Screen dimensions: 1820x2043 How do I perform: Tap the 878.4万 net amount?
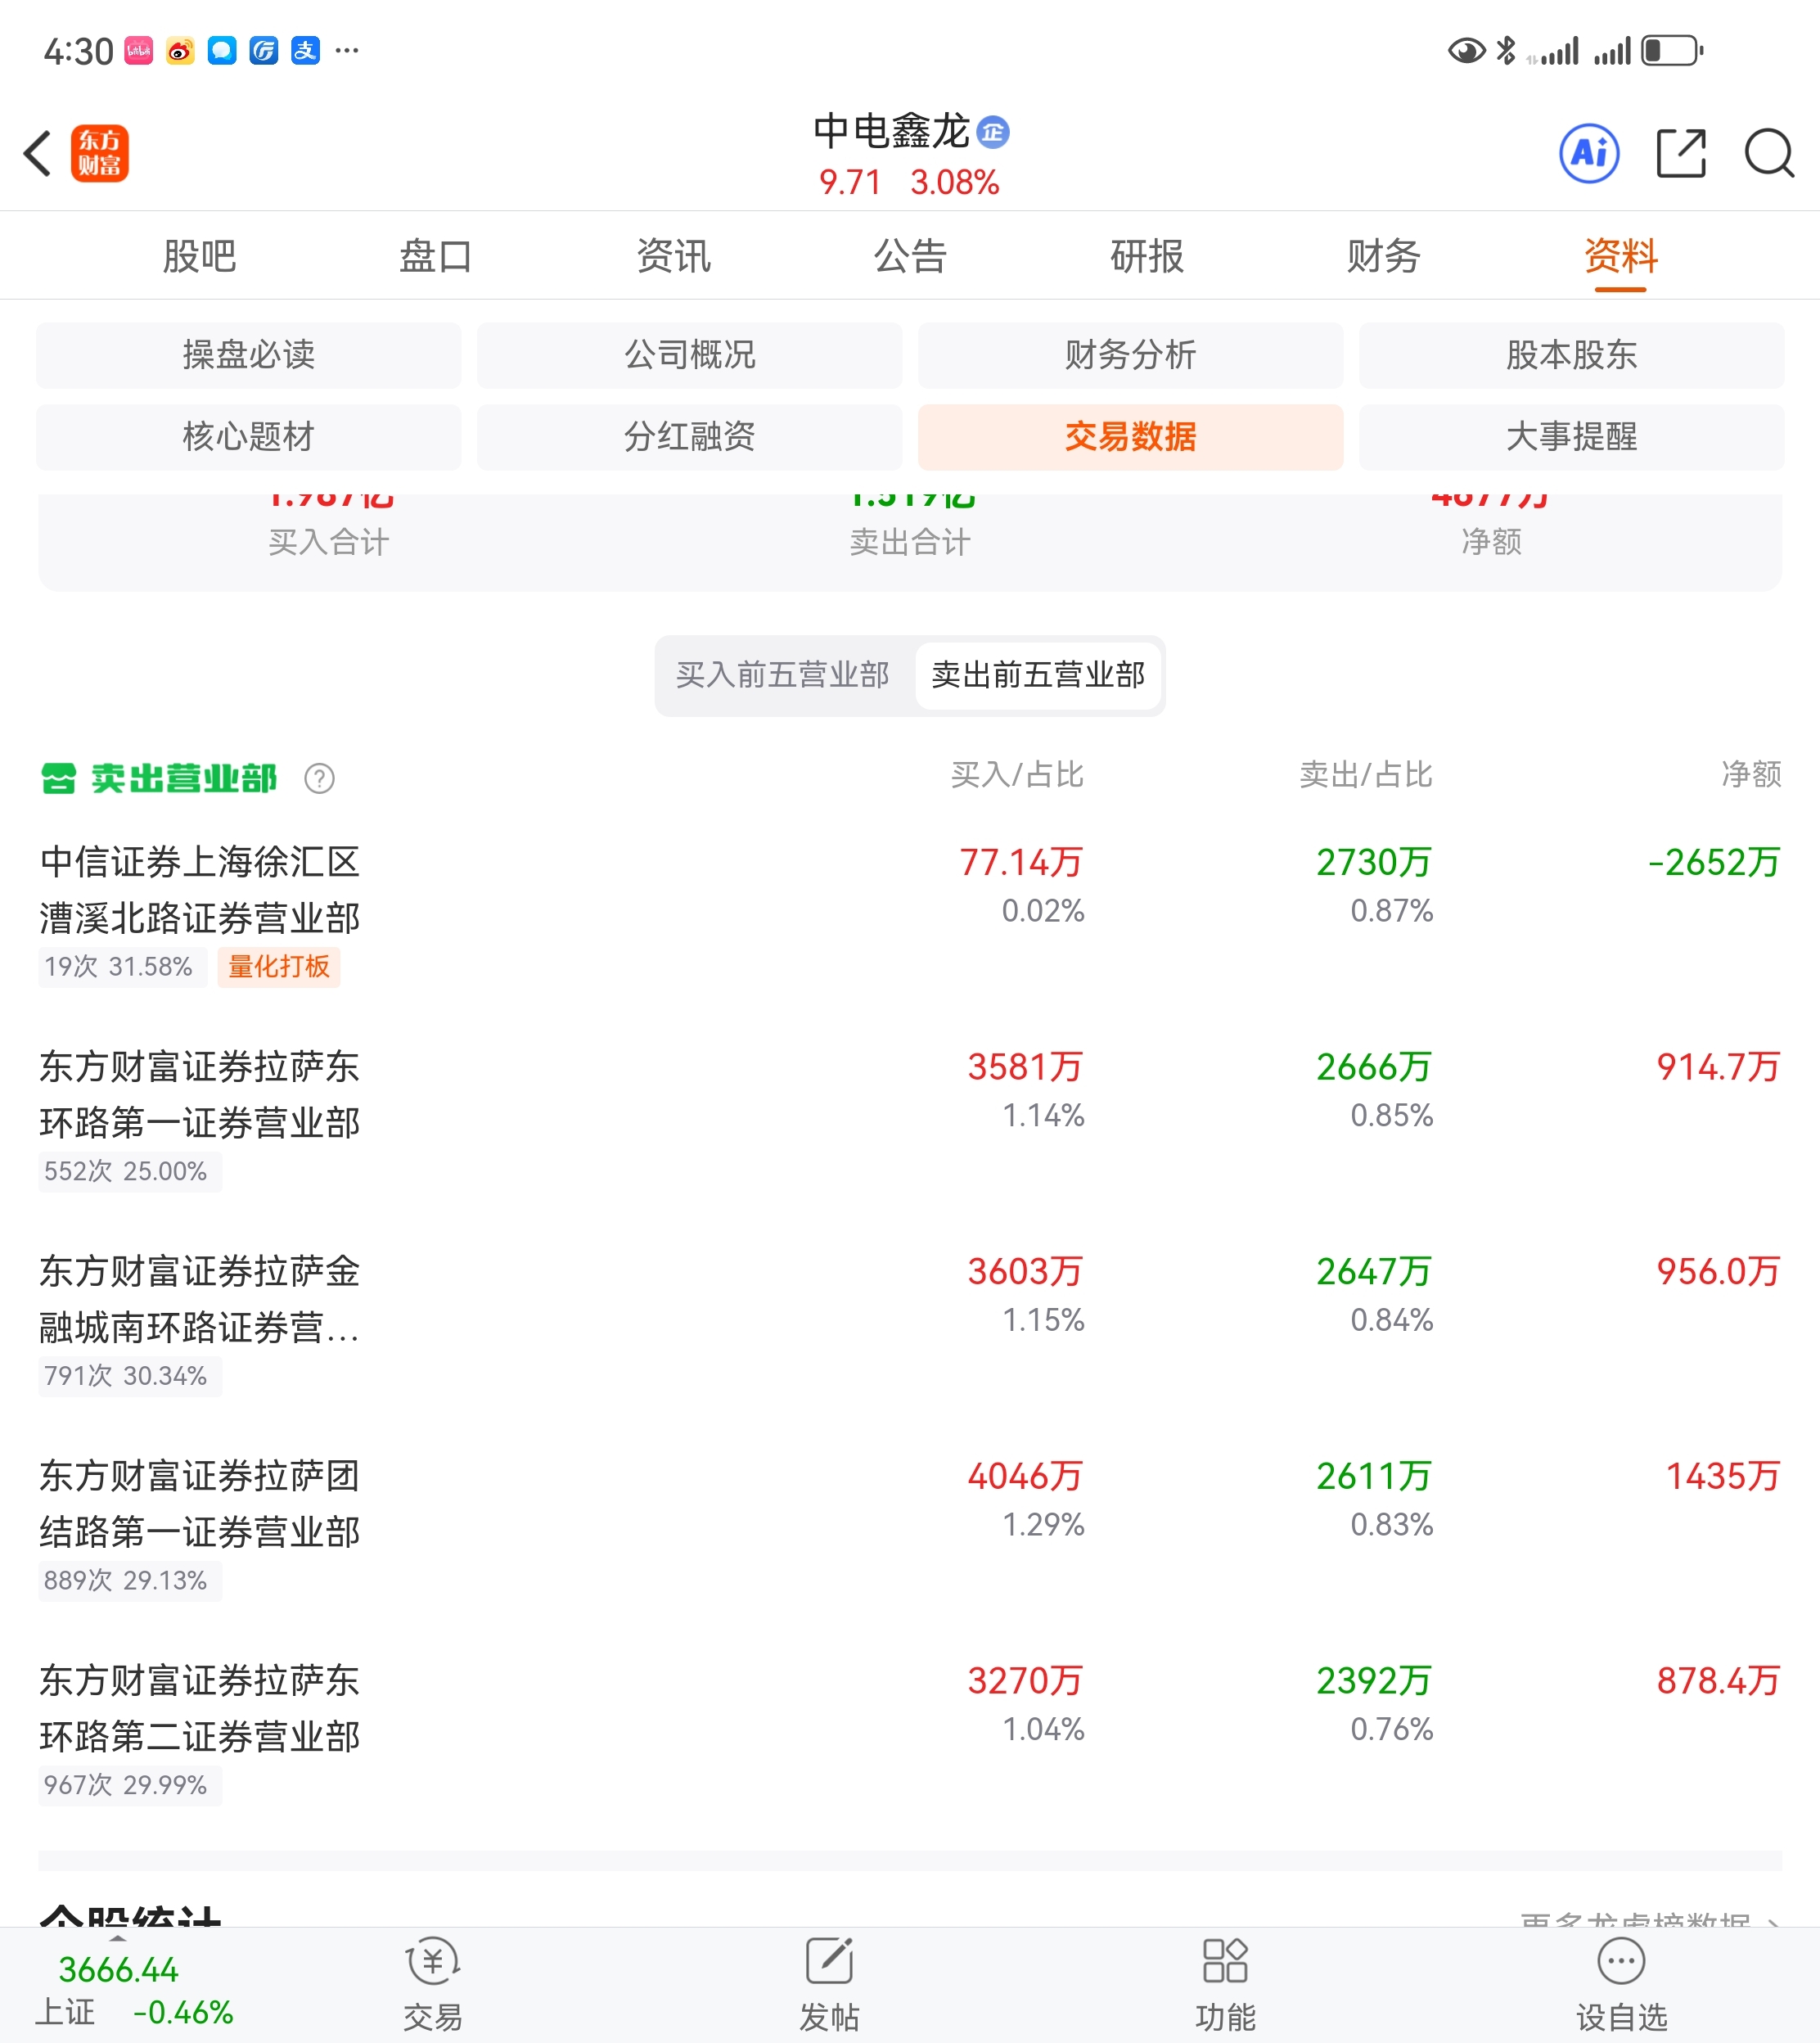(x=1718, y=1681)
